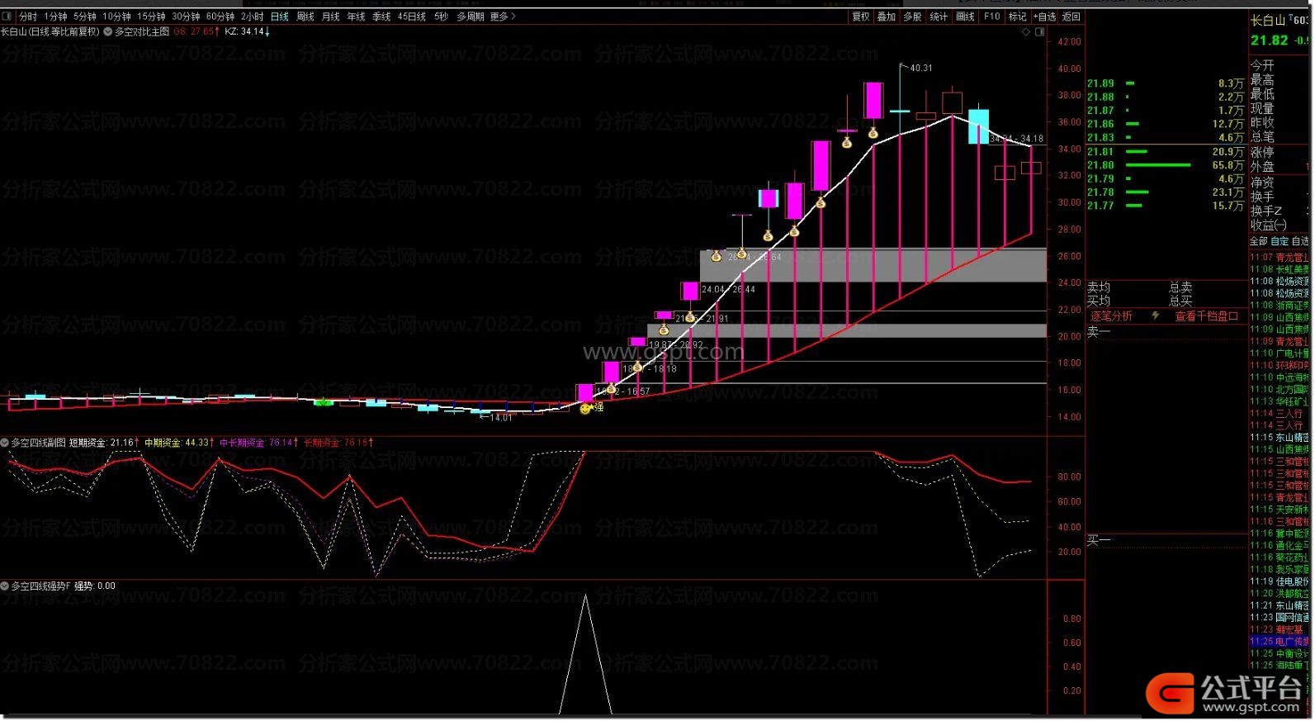1315x721 pixels.
Task: Click the 11:07 青龙管业 news row
Action: (x=1280, y=257)
